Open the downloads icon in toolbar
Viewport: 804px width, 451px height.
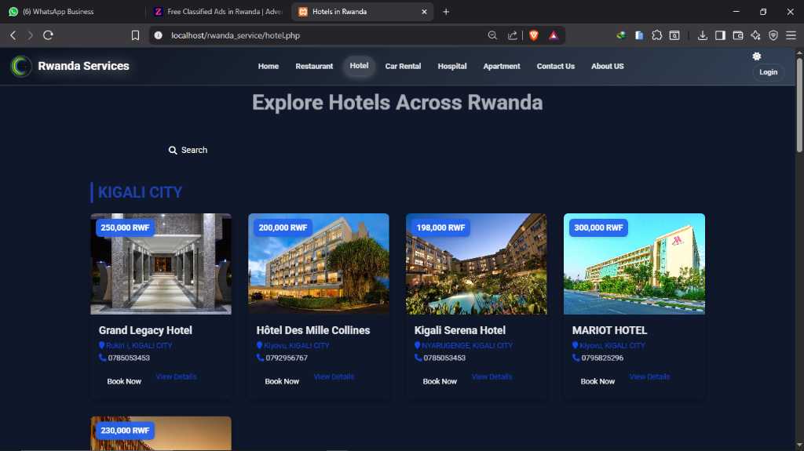click(703, 35)
